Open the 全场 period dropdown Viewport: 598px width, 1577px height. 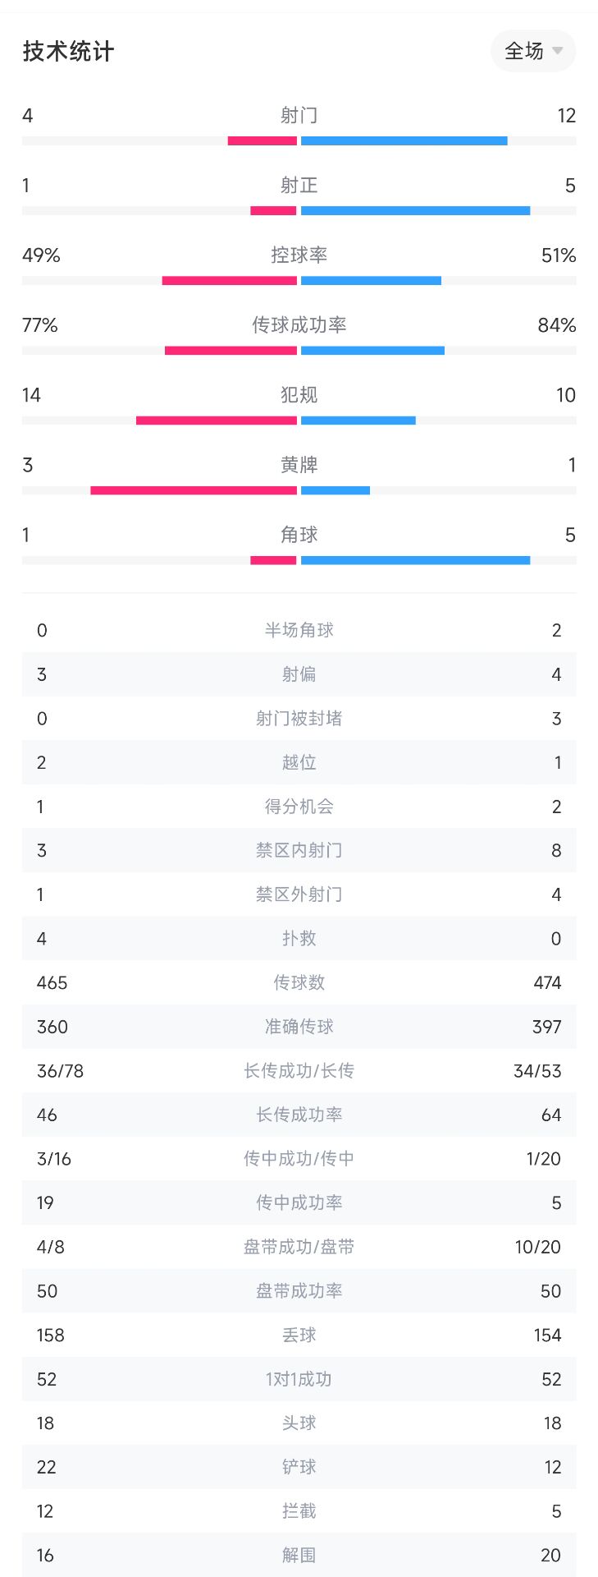pos(533,51)
